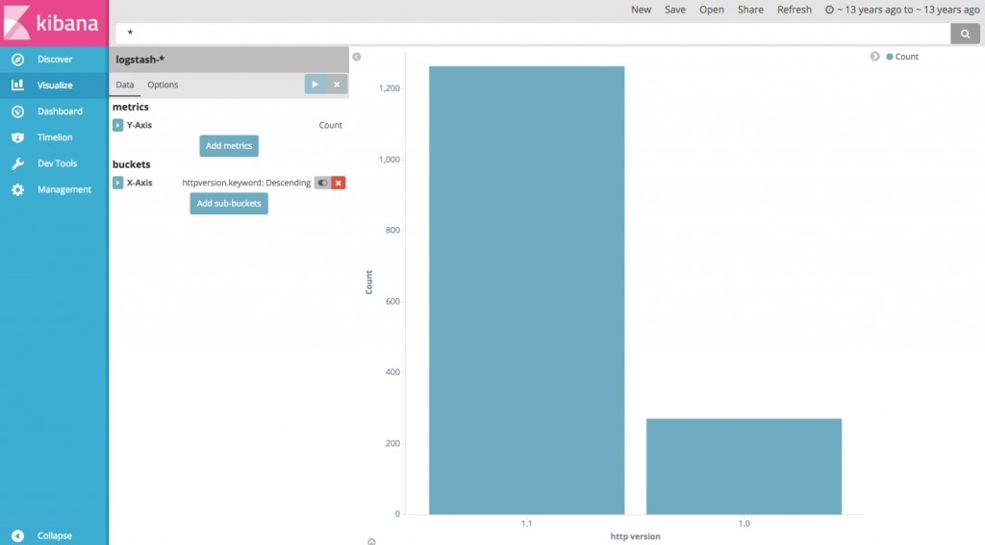Select the Visualize bar chart icon
Viewport: 985px width, 545px height.
pyautogui.click(x=17, y=85)
